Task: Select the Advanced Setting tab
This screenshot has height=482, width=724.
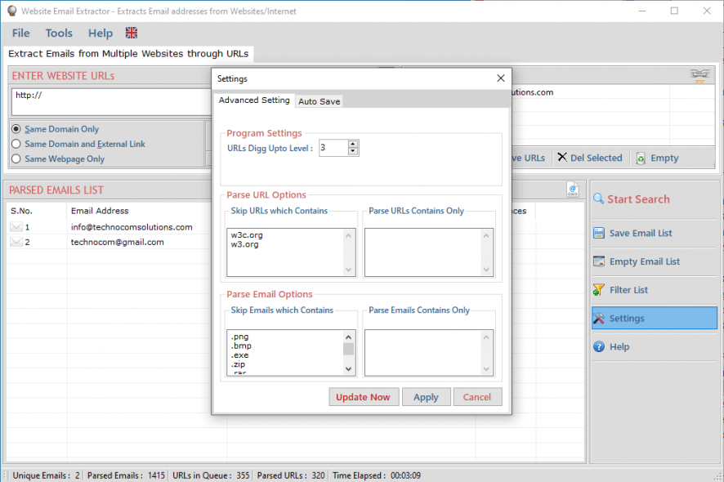Action: pyautogui.click(x=254, y=100)
